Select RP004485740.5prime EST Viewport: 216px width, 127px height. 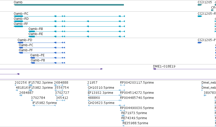tap(121, 100)
